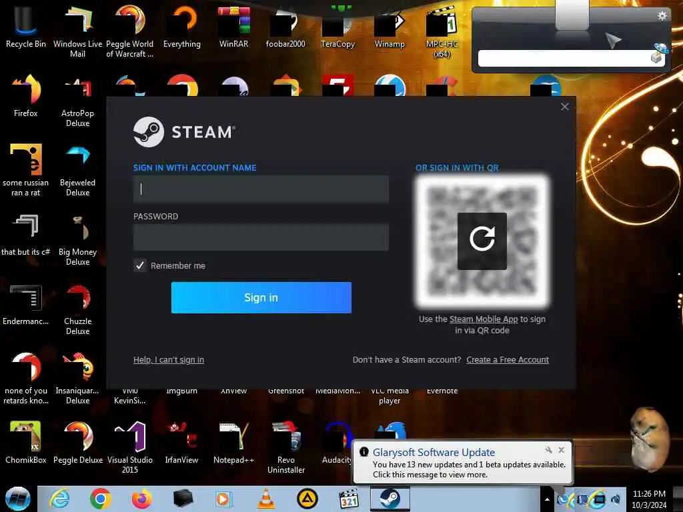Open the Recycle Bin desktop icon
Screen dimensions: 683x512
[x=26, y=27]
